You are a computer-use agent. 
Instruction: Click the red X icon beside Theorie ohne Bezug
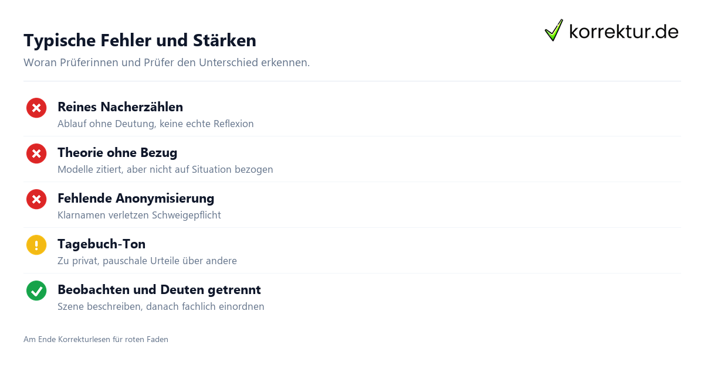pyautogui.click(x=36, y=153)
